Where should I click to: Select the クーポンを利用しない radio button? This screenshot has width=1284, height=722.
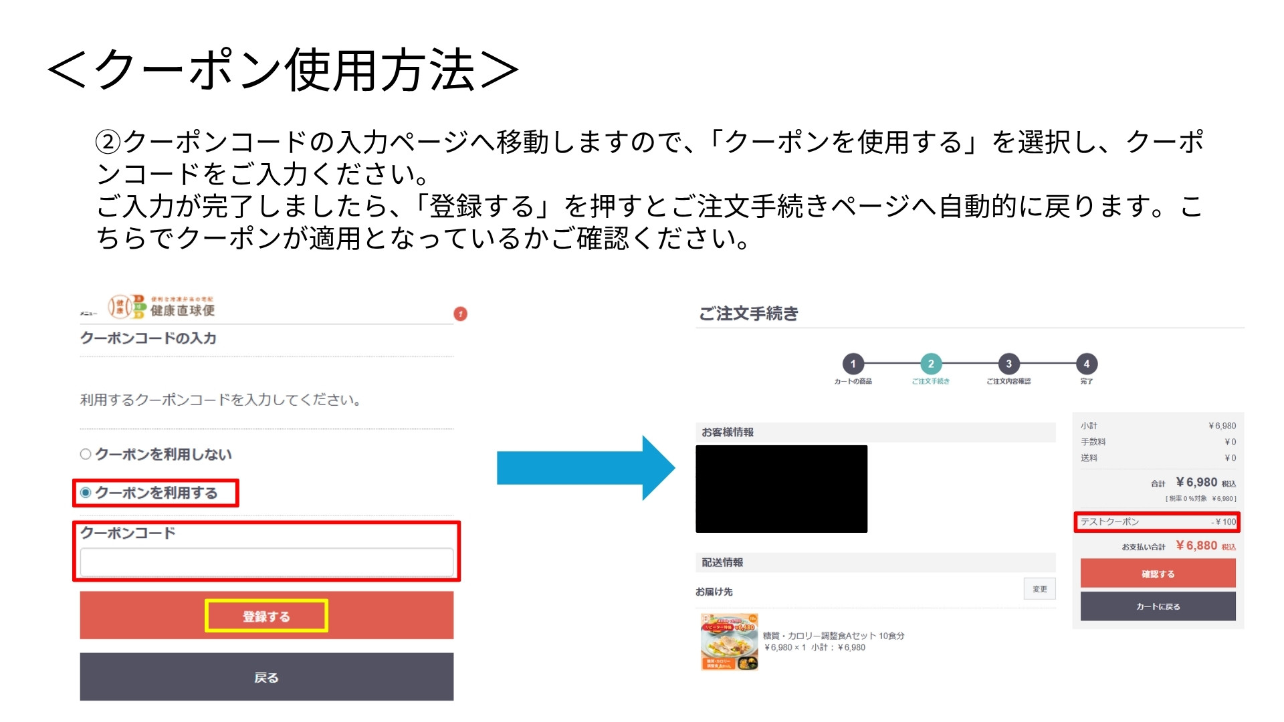[x=85, y=455]
